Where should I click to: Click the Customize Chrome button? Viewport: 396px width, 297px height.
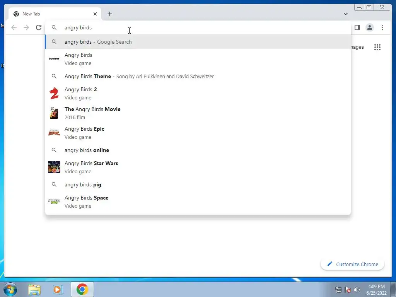click(353, 264)
